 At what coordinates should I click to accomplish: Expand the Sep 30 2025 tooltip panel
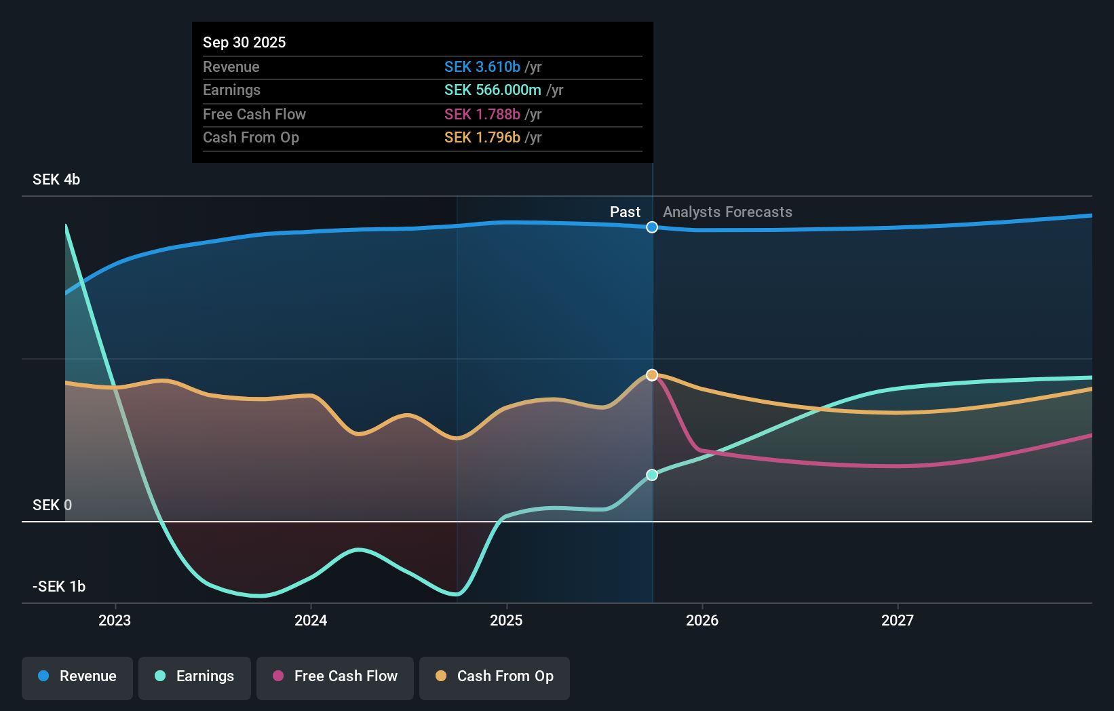click(422, 92)
